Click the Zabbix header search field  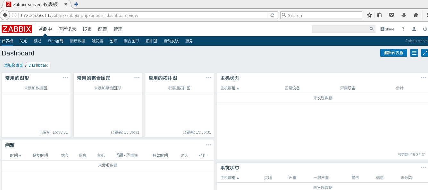340,29
